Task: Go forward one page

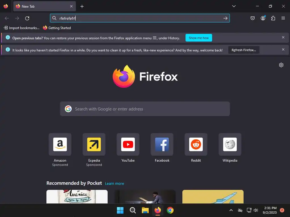Action: pyautogui.click(x=17, y=18)
